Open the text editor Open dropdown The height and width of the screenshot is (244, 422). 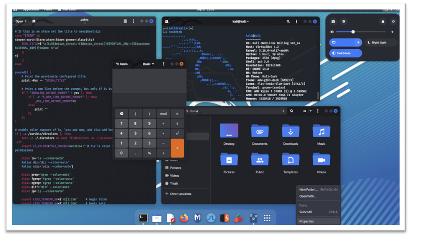21,21
